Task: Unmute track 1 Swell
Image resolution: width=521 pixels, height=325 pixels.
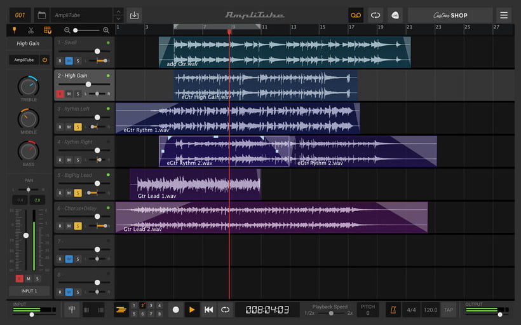Action: tap(69, 61)
